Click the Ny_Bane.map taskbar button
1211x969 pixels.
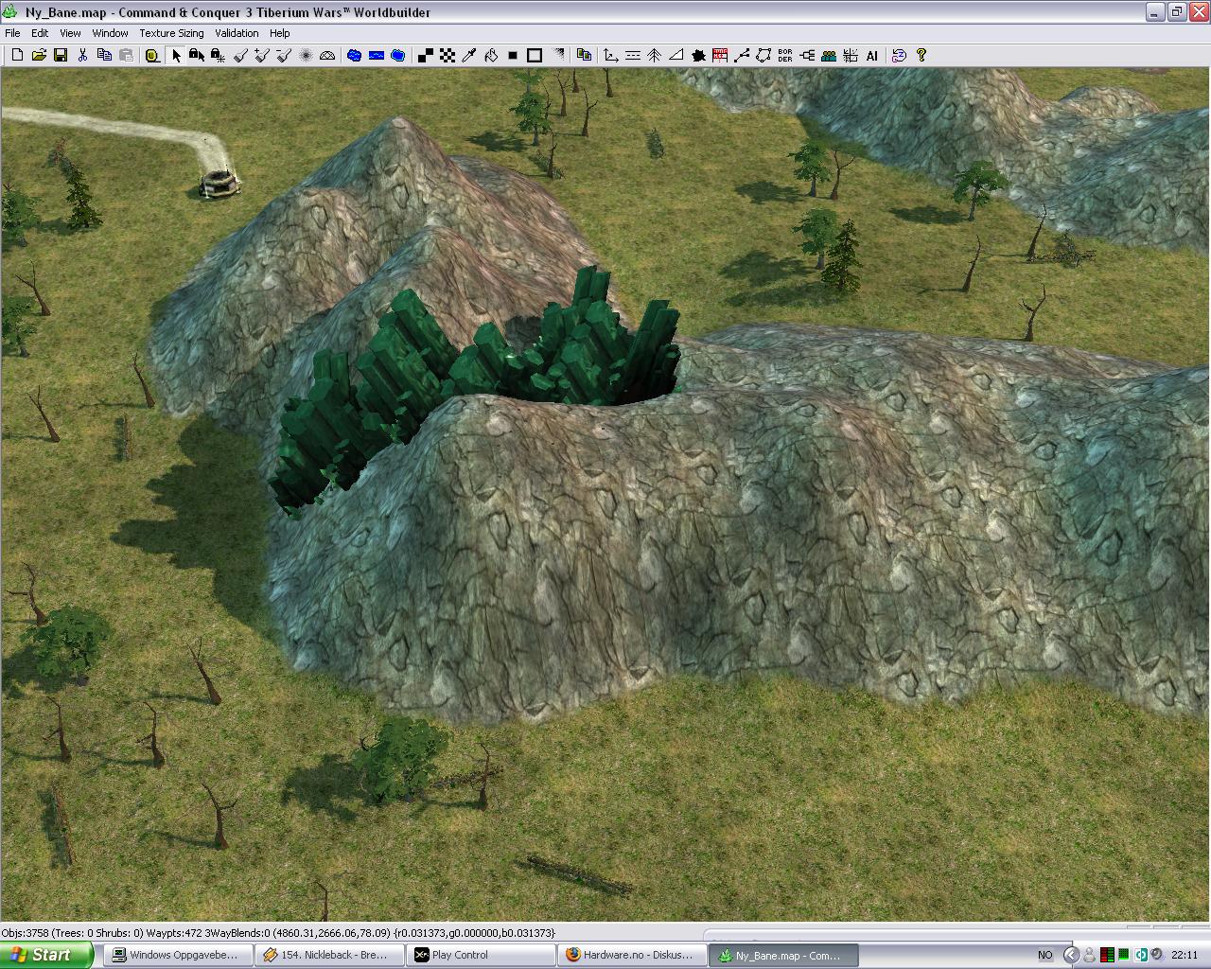[783, 955]
